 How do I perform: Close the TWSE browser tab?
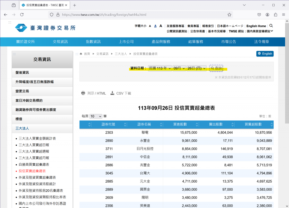point(66,5)
